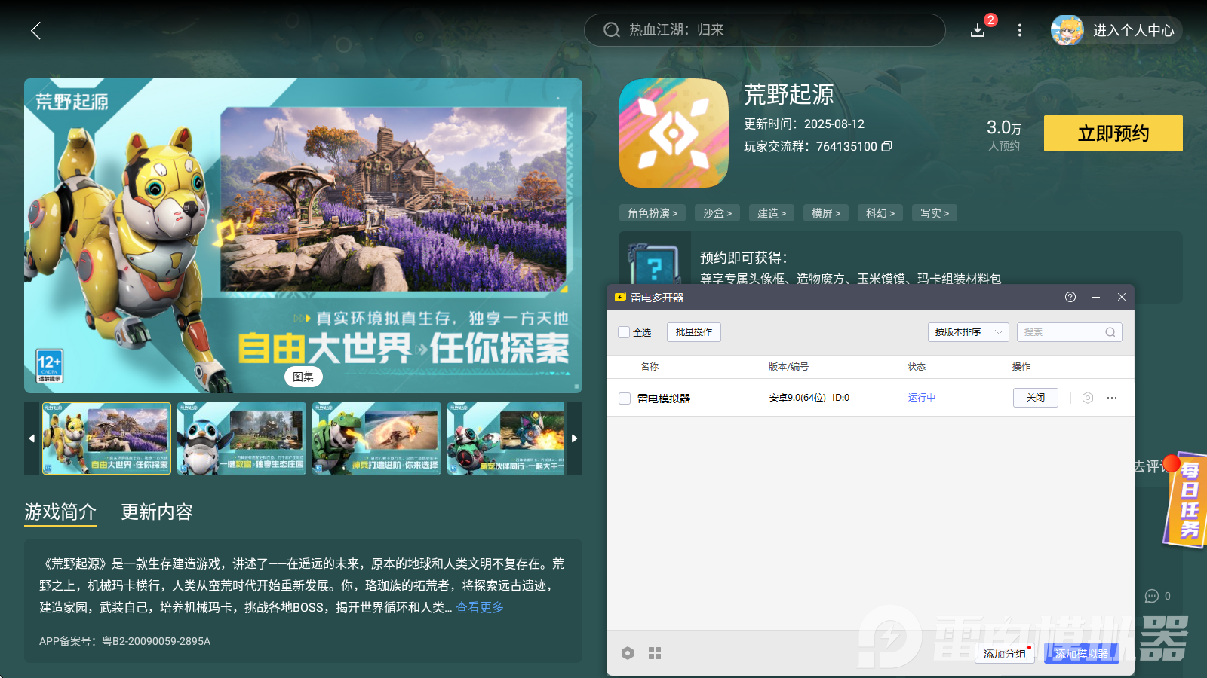Open settings icon for the 雷电模拟器 row
The height and width of the screenshot is (678, 1207).
[1088, 398]
